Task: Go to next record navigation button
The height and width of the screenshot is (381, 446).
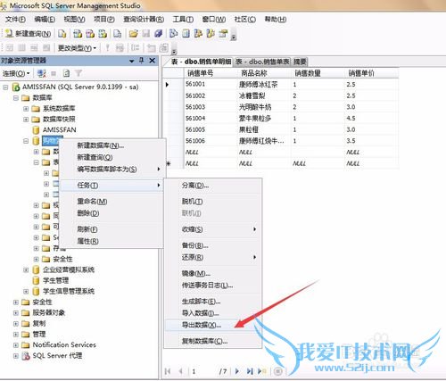Action: (x=237, y=371)
